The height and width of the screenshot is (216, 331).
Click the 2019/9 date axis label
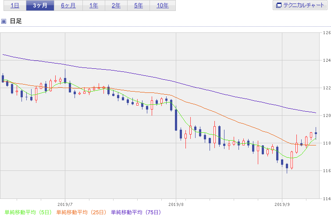point(282,205)
